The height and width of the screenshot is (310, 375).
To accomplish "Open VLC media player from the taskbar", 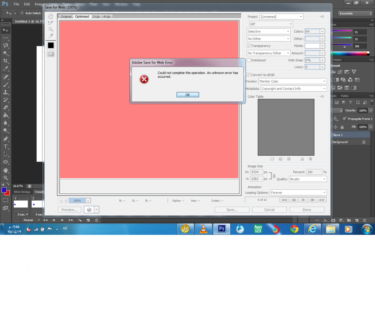I will (x=203, y=228).
